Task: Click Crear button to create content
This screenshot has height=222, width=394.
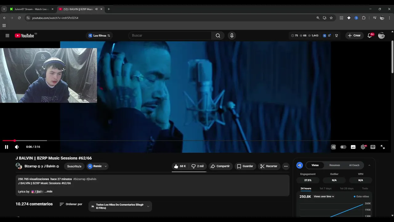Action: (x=354, y=35)
